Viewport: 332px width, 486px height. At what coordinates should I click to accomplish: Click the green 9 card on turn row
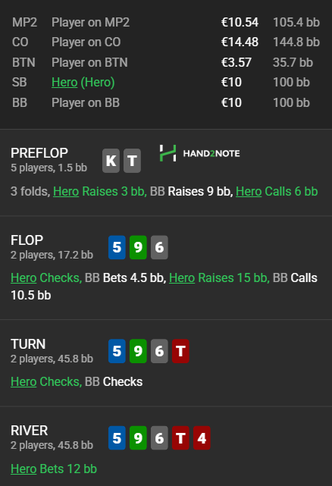tap(138, 351)
